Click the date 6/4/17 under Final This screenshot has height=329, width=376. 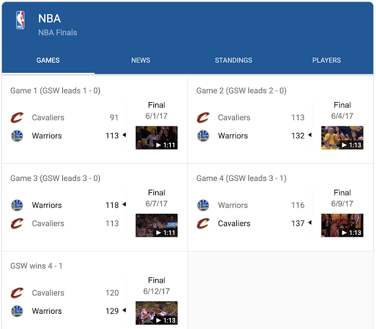342,116
